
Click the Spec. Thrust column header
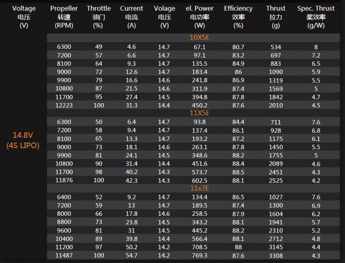pyautogui.click(x=316, y=17)
